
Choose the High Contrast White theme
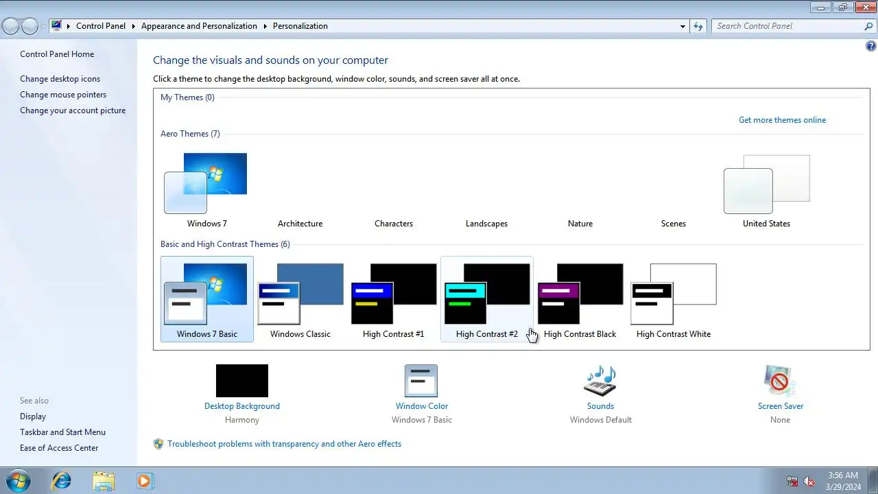(674, 299)
